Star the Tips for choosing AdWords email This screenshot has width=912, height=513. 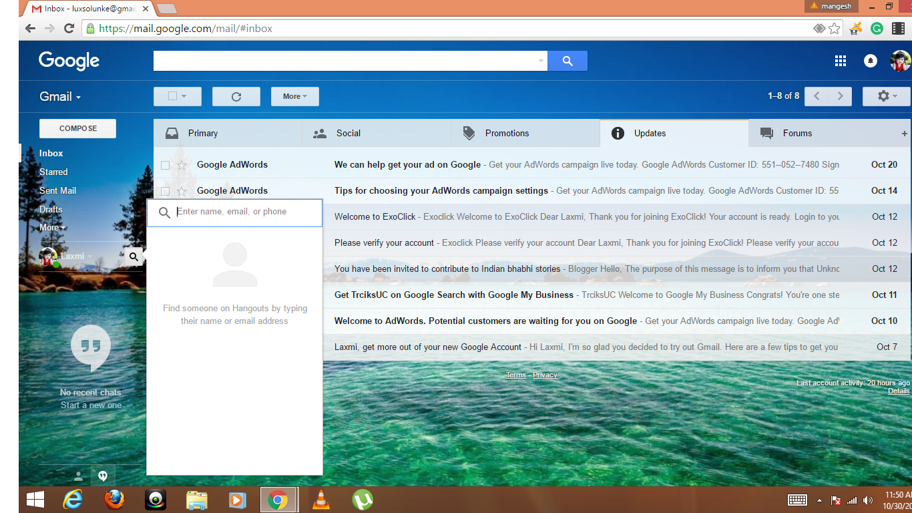click(x=182, y=191)
